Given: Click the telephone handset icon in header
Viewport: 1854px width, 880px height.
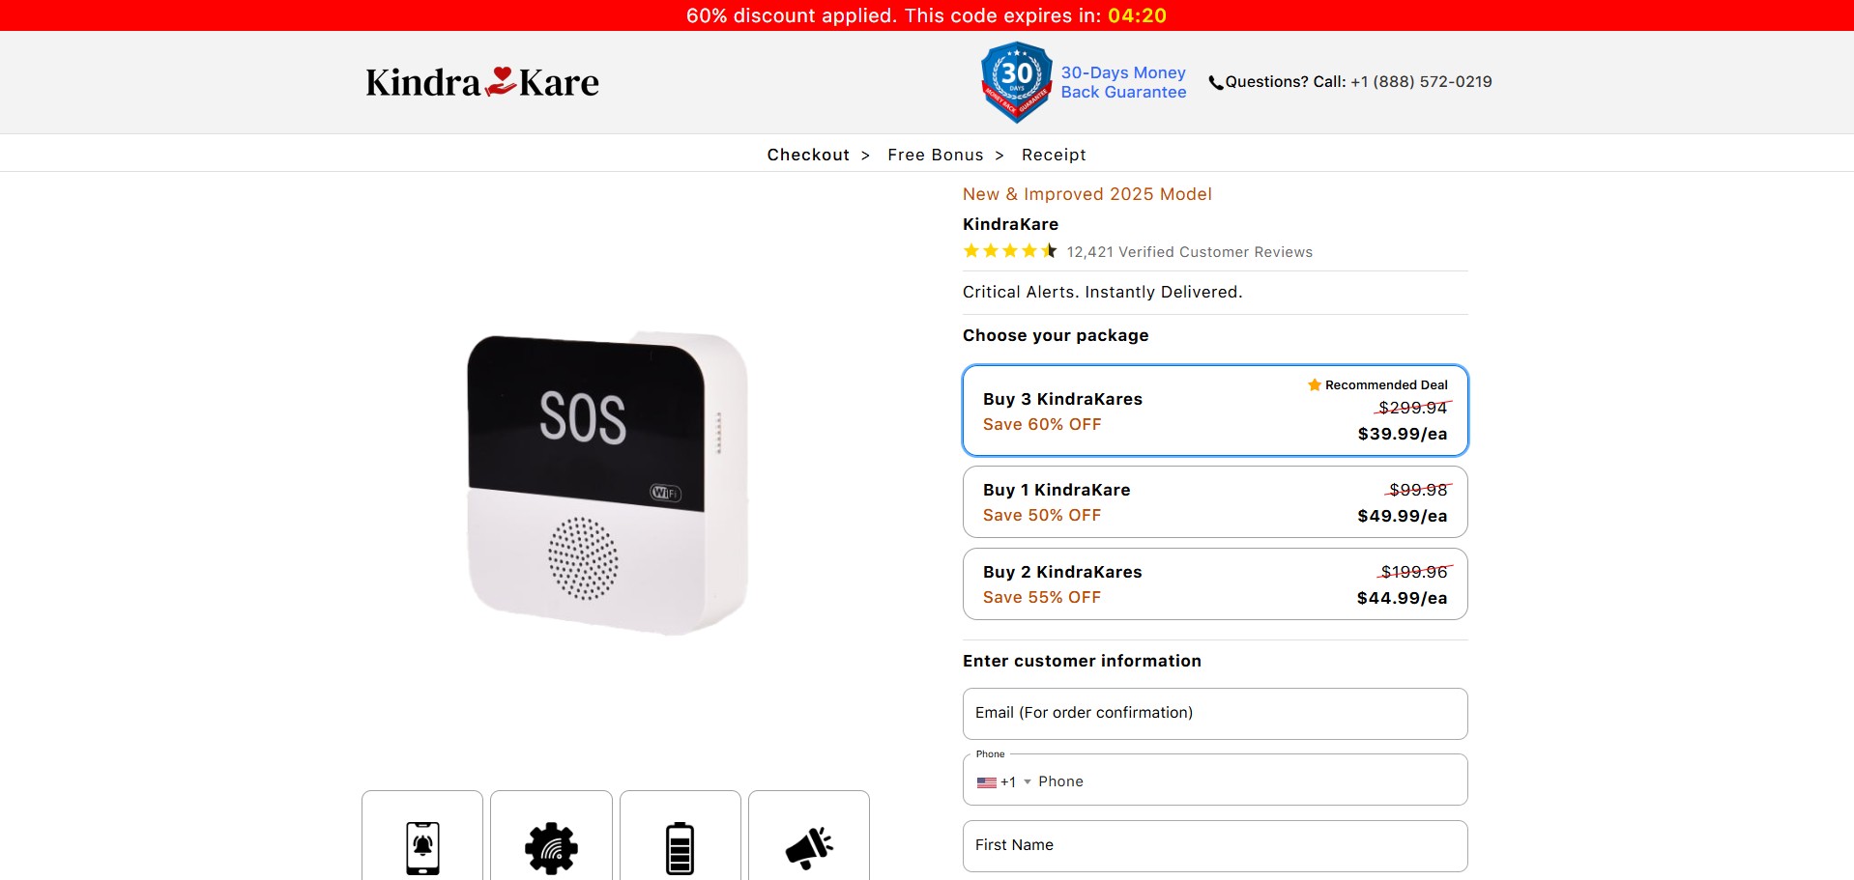Looking at the screenshot, I should 1216,83.
